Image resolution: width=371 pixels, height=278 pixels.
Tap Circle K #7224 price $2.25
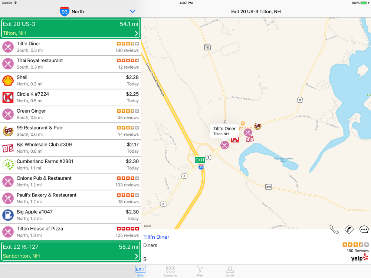[132, 94]
